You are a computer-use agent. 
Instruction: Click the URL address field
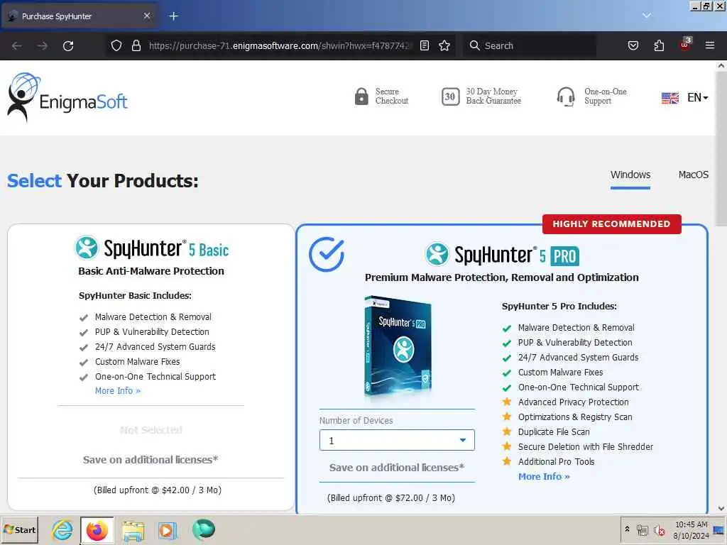tap(280, 45)
